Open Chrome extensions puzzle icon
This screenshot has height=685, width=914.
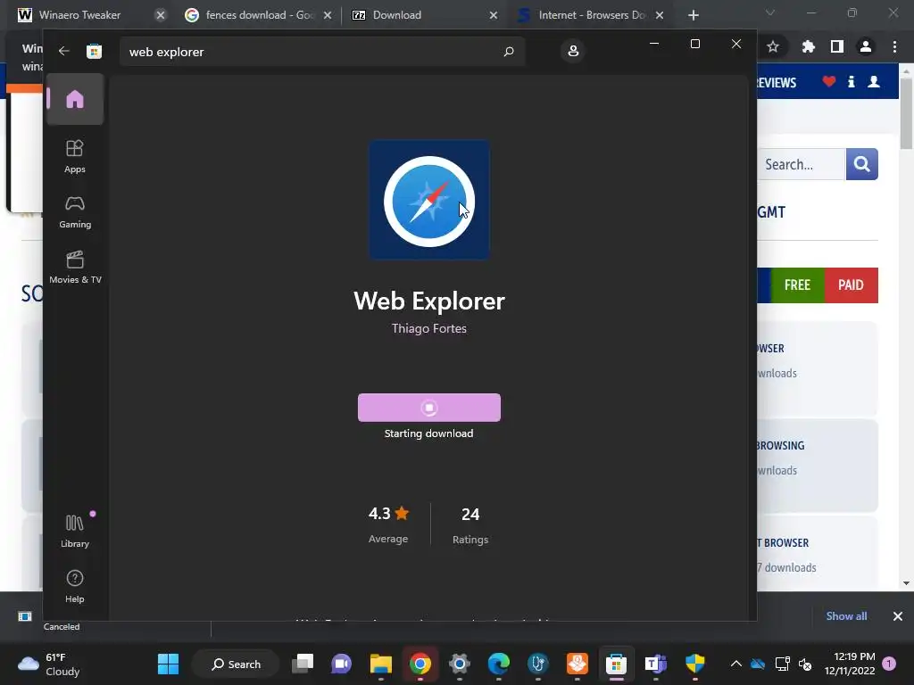tap(808, 46)
